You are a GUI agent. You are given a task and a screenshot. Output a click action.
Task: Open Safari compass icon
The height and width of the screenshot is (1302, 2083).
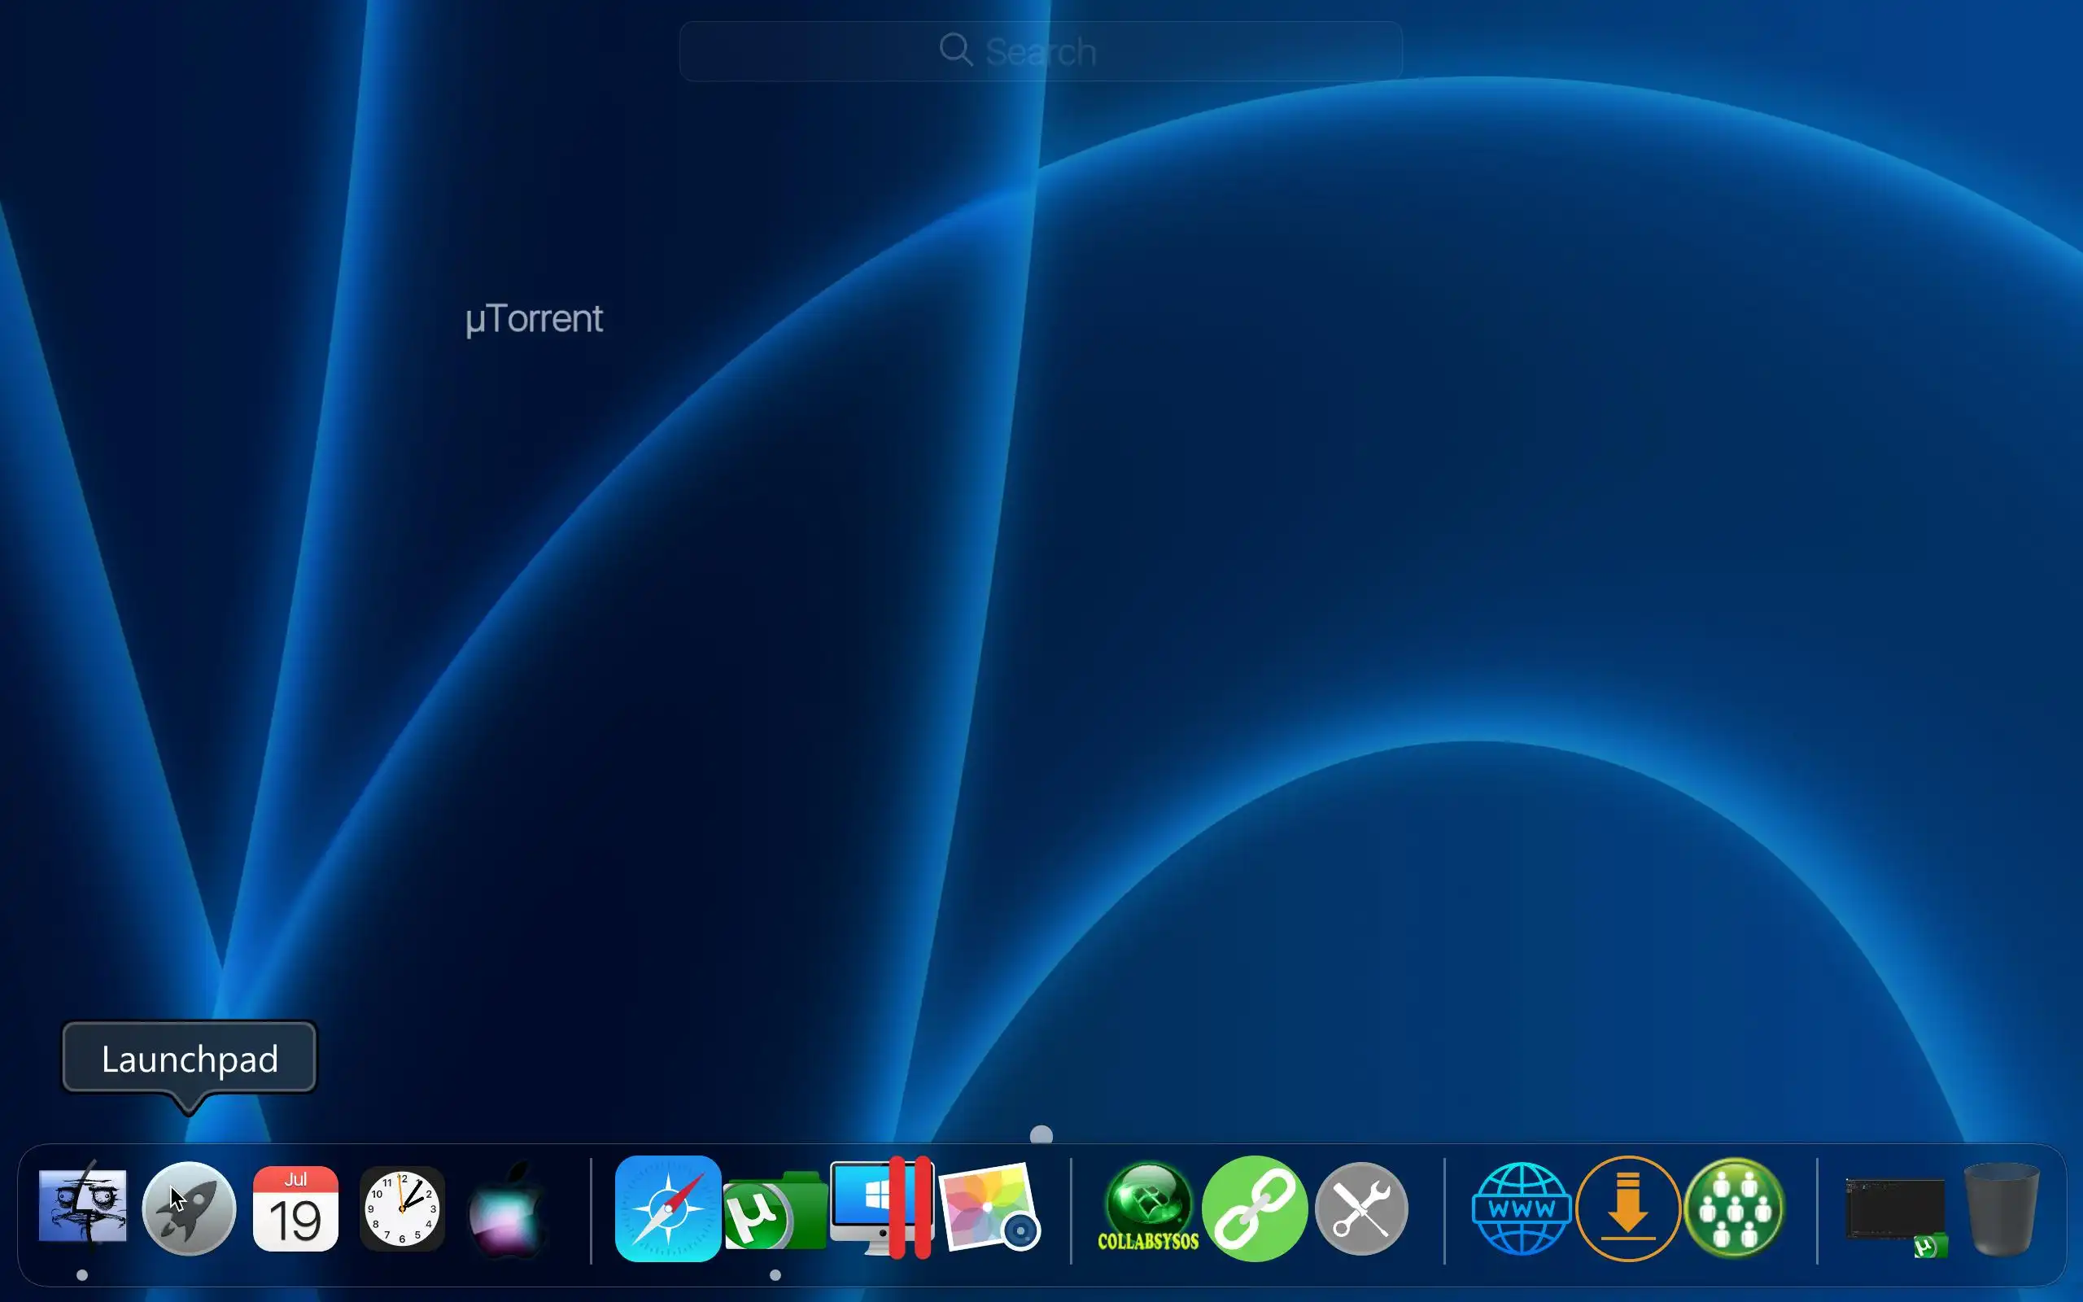click(x=668, y=1208)
